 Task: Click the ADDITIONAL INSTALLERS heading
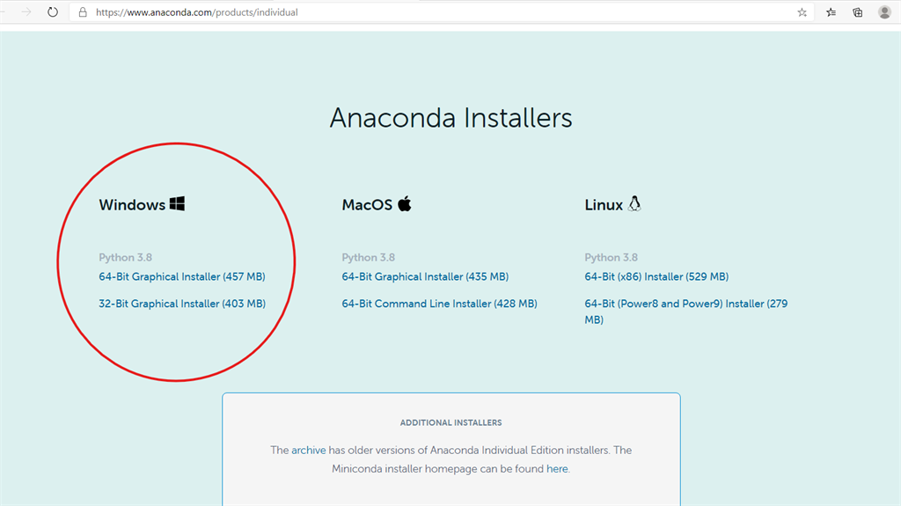[451, 422]
